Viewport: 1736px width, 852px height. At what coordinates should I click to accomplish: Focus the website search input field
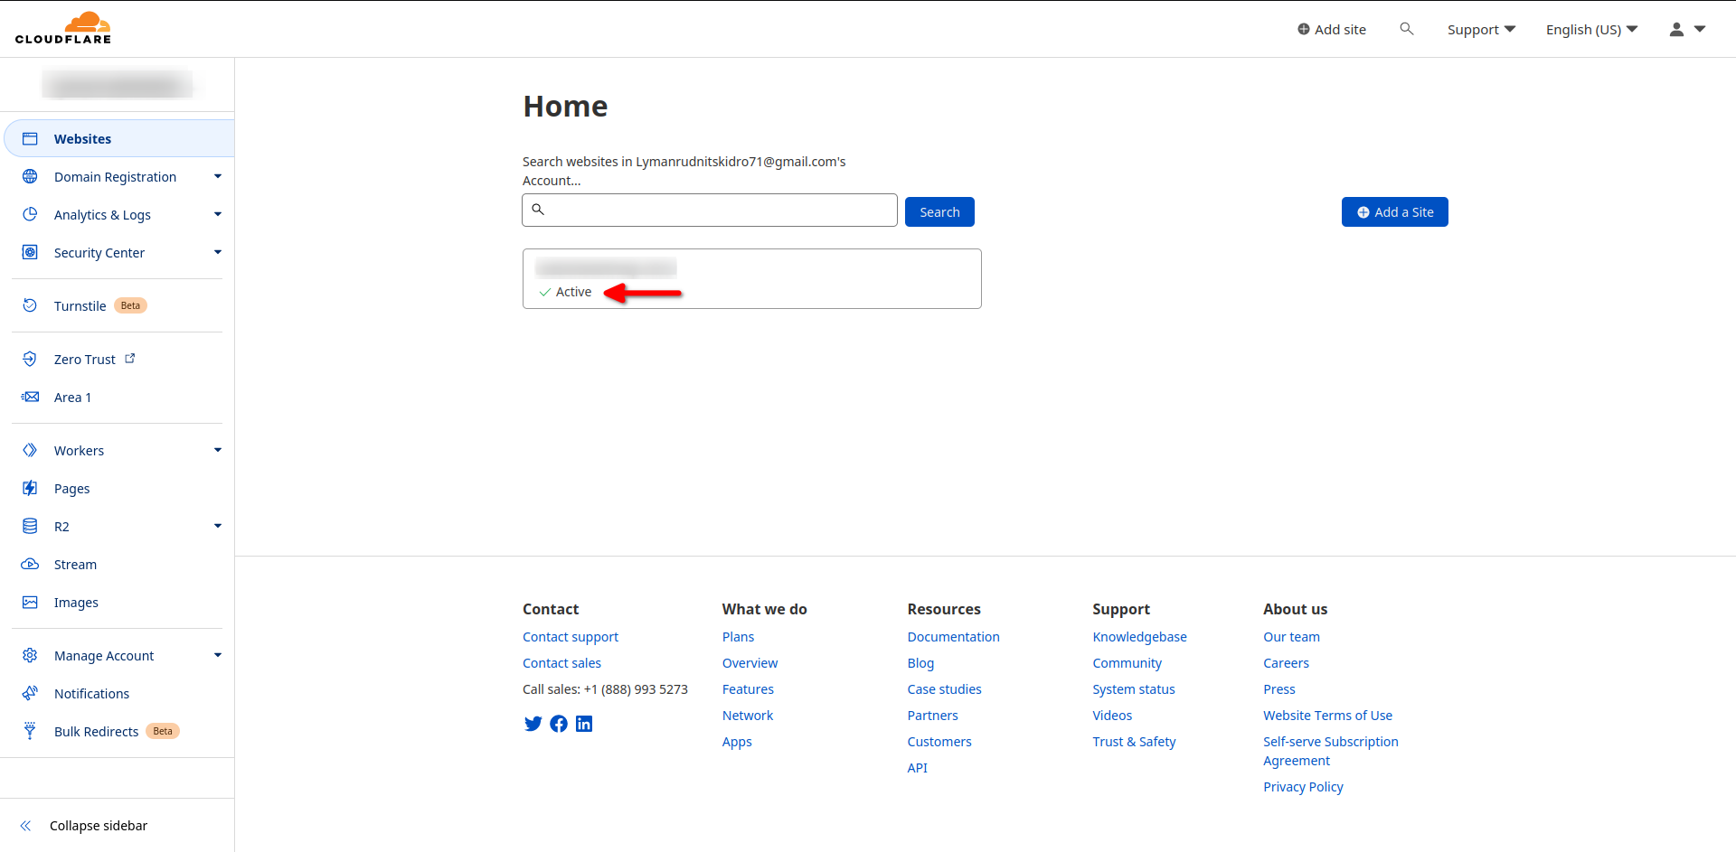coord(710,210)
